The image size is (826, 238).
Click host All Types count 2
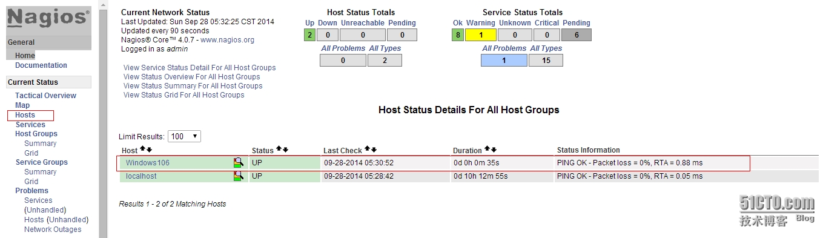tap(385, 61)
